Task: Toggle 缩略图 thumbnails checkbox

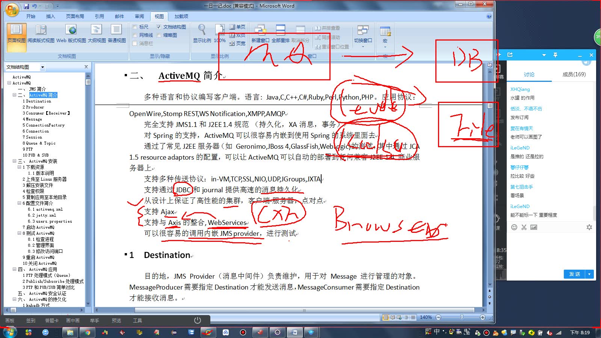Action: tap(159, 35)
